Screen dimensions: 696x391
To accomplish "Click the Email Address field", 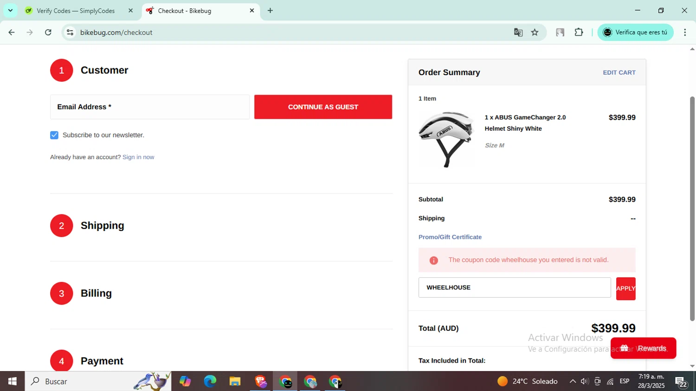I will pyautogui.click(x=150, y=107).
